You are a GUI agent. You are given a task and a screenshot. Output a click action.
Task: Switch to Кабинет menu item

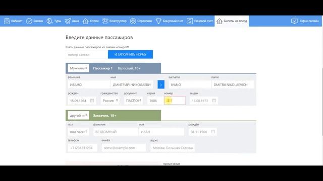click(x=17, y=21)
